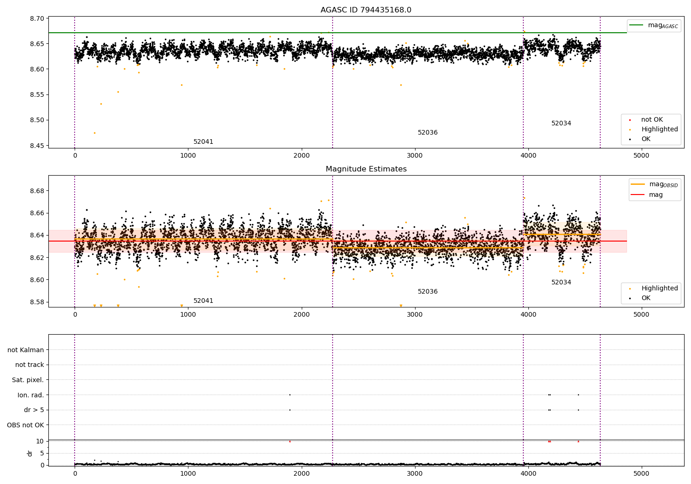Click the 'OBS not OK' row label

coord(25,425)
